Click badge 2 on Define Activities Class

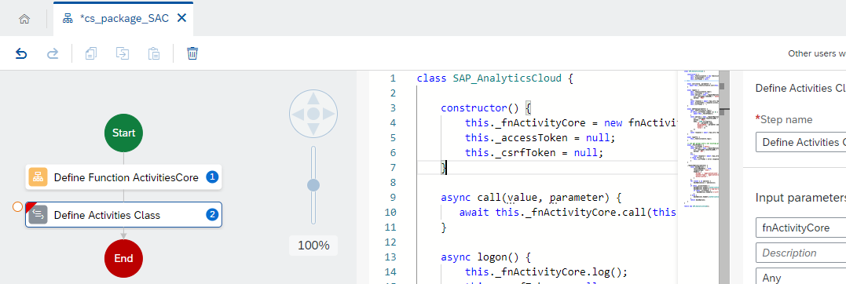tap(212, 215)
